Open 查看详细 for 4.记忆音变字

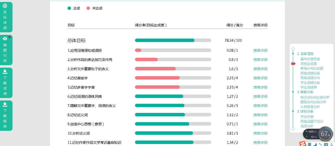click(x=260, y=78)
